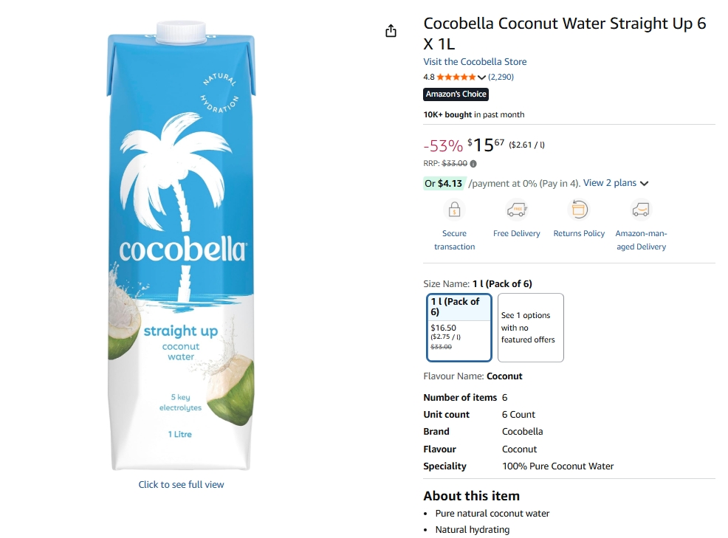Click the Free Delivery truck icon
The width and height of the screenshot is (728, 538).
pos(516,210)
